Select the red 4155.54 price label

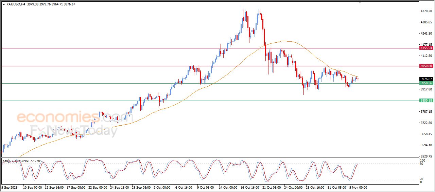coord(426,48)
